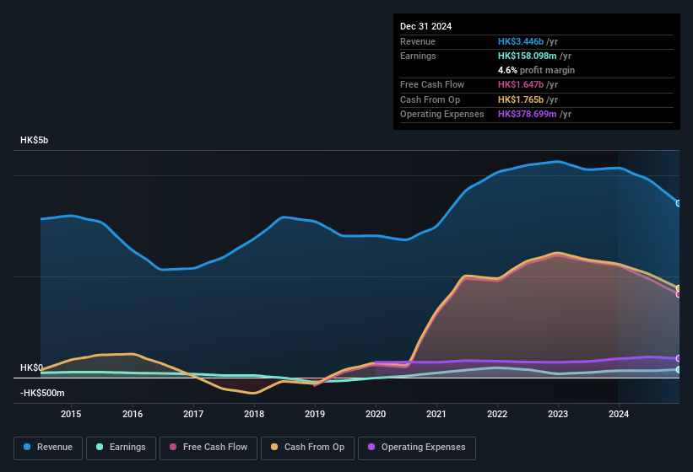693x472 pixels.
Task: Click the Revenue end-point marker on chart
Action: click(679, 203)
